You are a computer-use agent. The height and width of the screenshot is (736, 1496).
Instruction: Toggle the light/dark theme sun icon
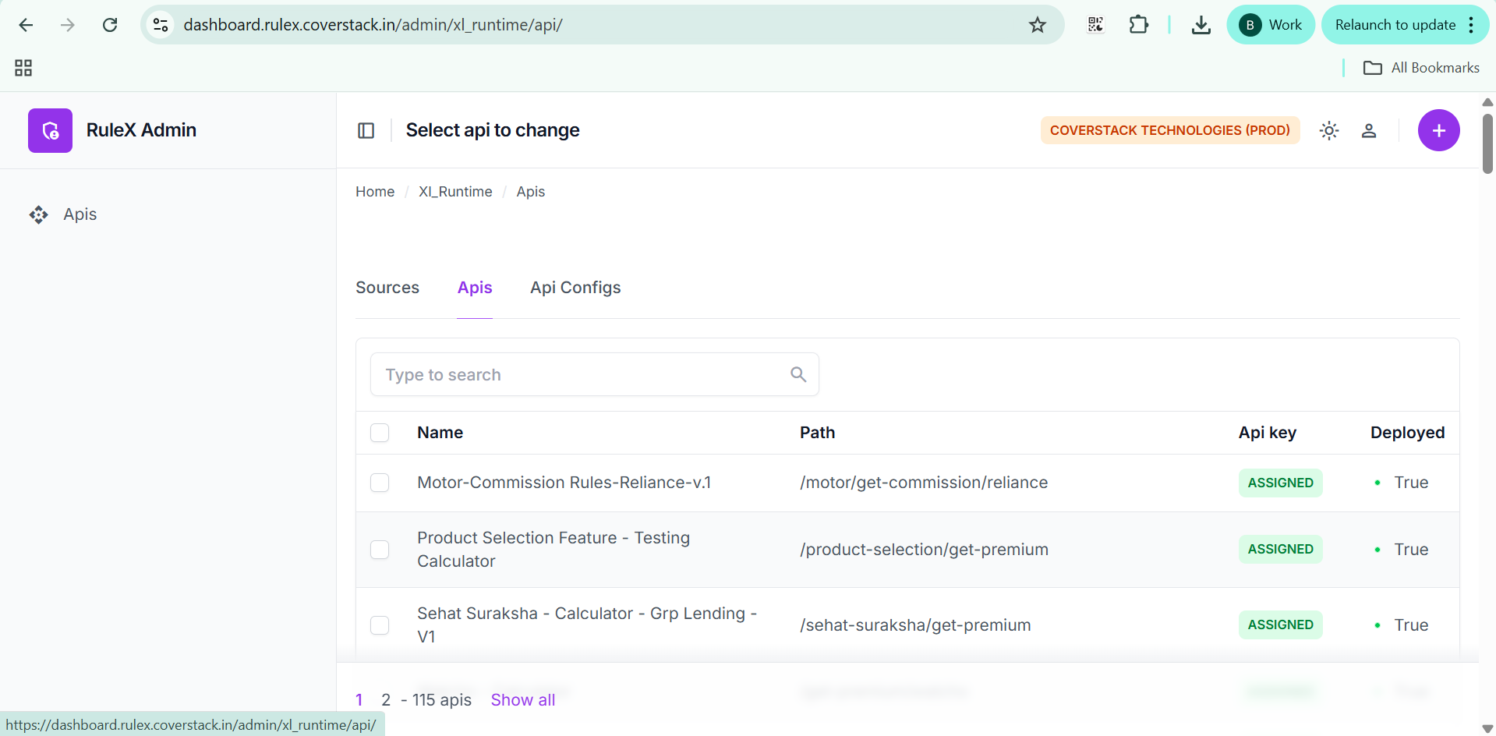click(1328, 130)
